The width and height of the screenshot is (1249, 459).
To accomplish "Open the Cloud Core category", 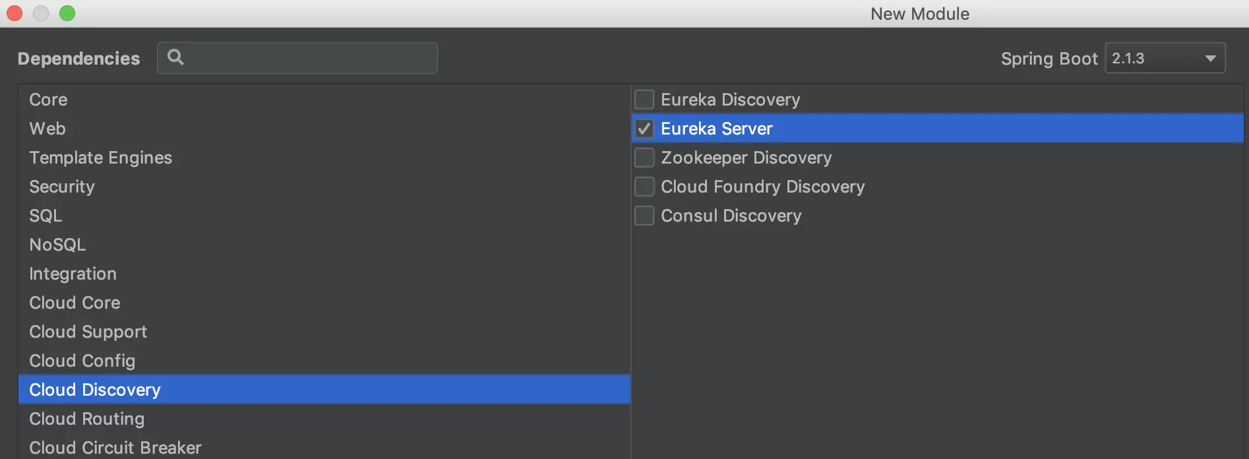I will coord(75,303).
